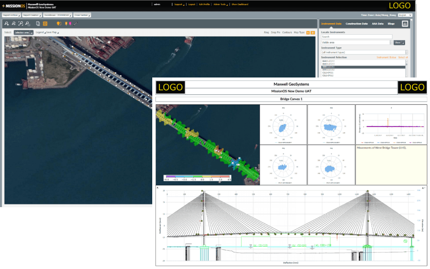The image size is (430, 269).
Task: Click the Select all link
Action: 403,57
